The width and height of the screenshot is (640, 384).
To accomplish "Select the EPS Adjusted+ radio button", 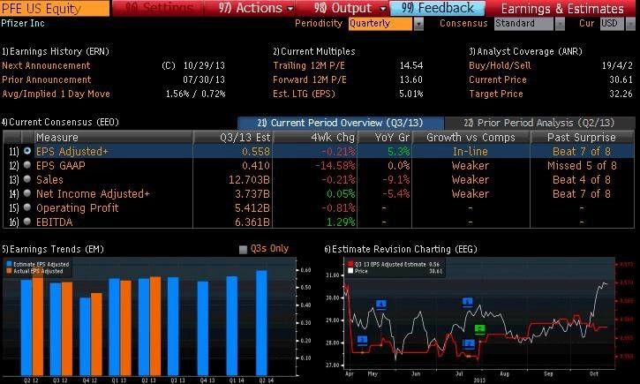I will point(26,151).
